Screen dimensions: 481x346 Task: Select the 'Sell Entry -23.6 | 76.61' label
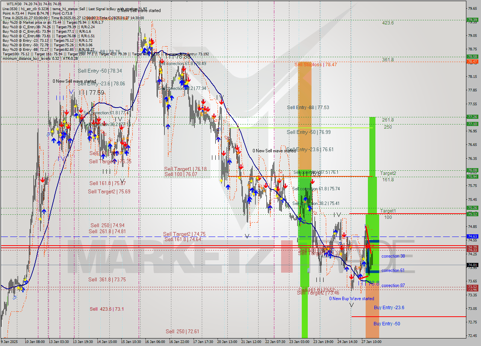[310, 149]
